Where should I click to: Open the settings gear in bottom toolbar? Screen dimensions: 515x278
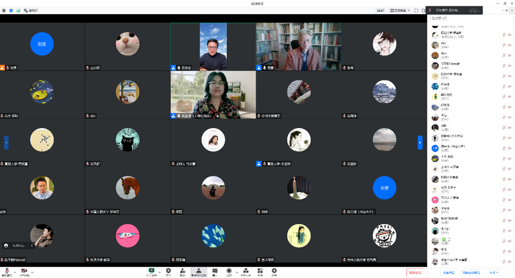(274, 272)
